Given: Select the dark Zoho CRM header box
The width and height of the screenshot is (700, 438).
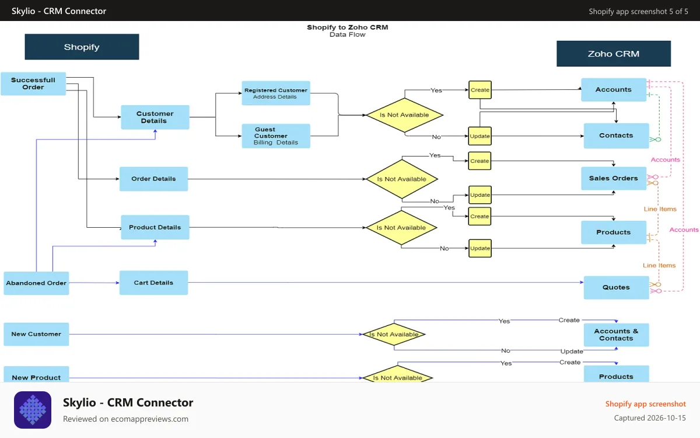Looking at the screenshot, I should coord(614,54).
